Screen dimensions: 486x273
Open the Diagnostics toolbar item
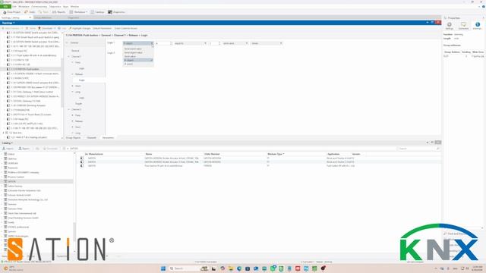(116, 12)
